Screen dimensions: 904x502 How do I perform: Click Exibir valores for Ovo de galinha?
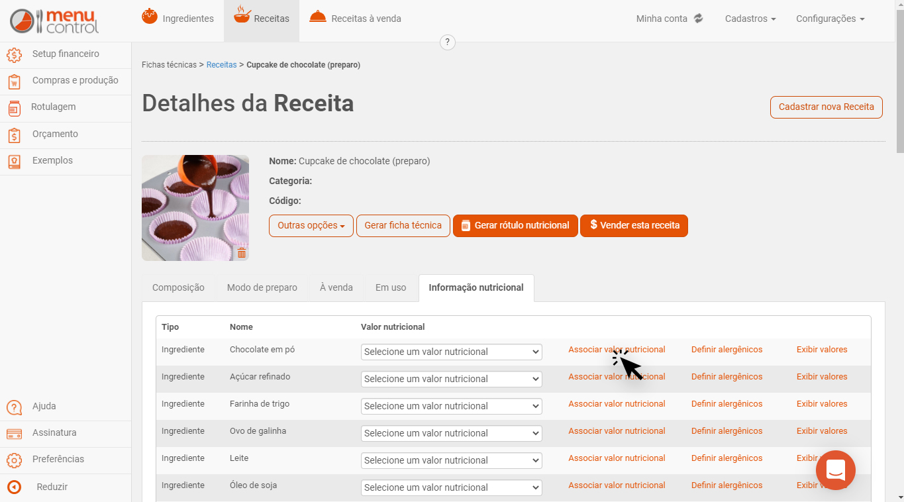822,431
